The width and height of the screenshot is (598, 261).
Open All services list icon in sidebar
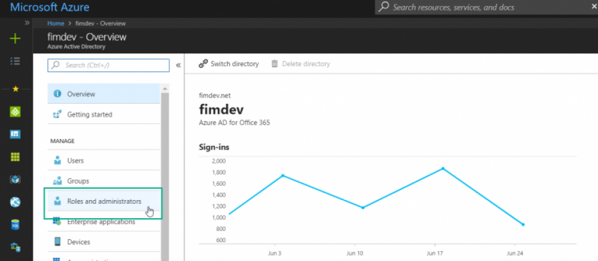coord(15,62)
